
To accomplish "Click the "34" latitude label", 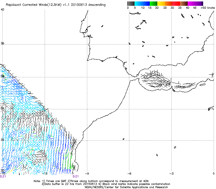I will coord(2,108).
